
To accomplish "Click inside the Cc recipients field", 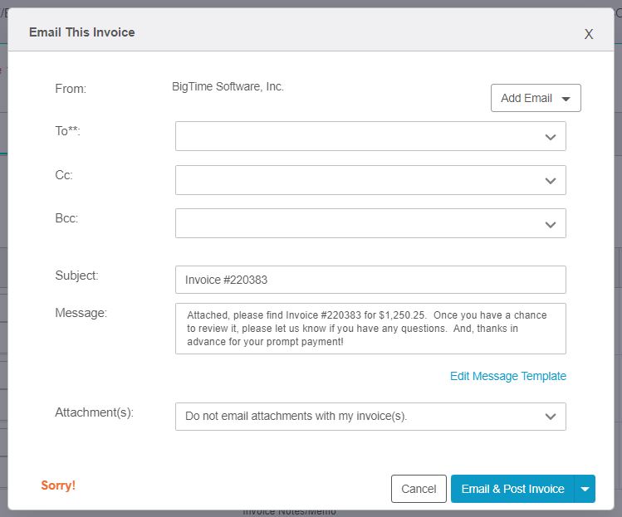I will (x=370, y=180).
